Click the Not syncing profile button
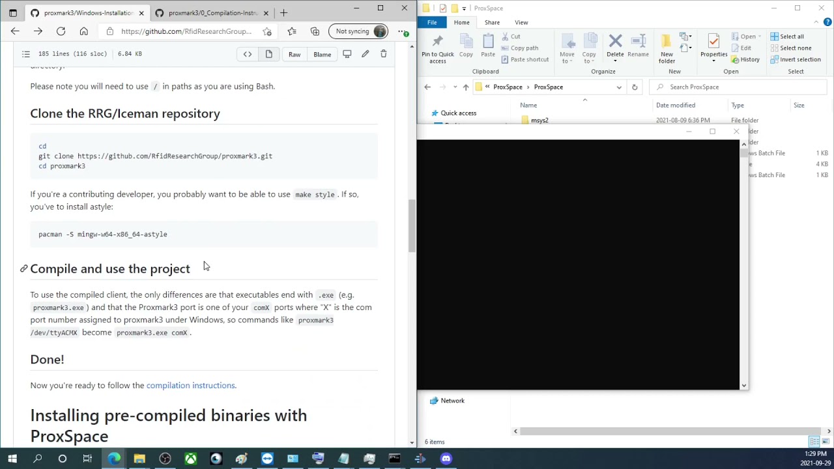The image size is (834, 469). click(x=358, y=31)
